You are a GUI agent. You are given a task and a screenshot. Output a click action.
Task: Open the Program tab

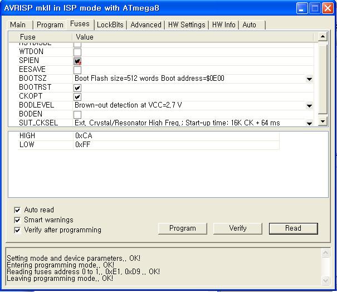coord(50,25)
